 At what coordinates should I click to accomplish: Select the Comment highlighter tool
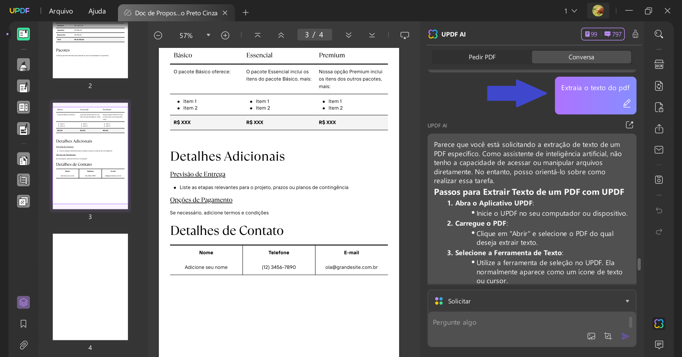23,65
